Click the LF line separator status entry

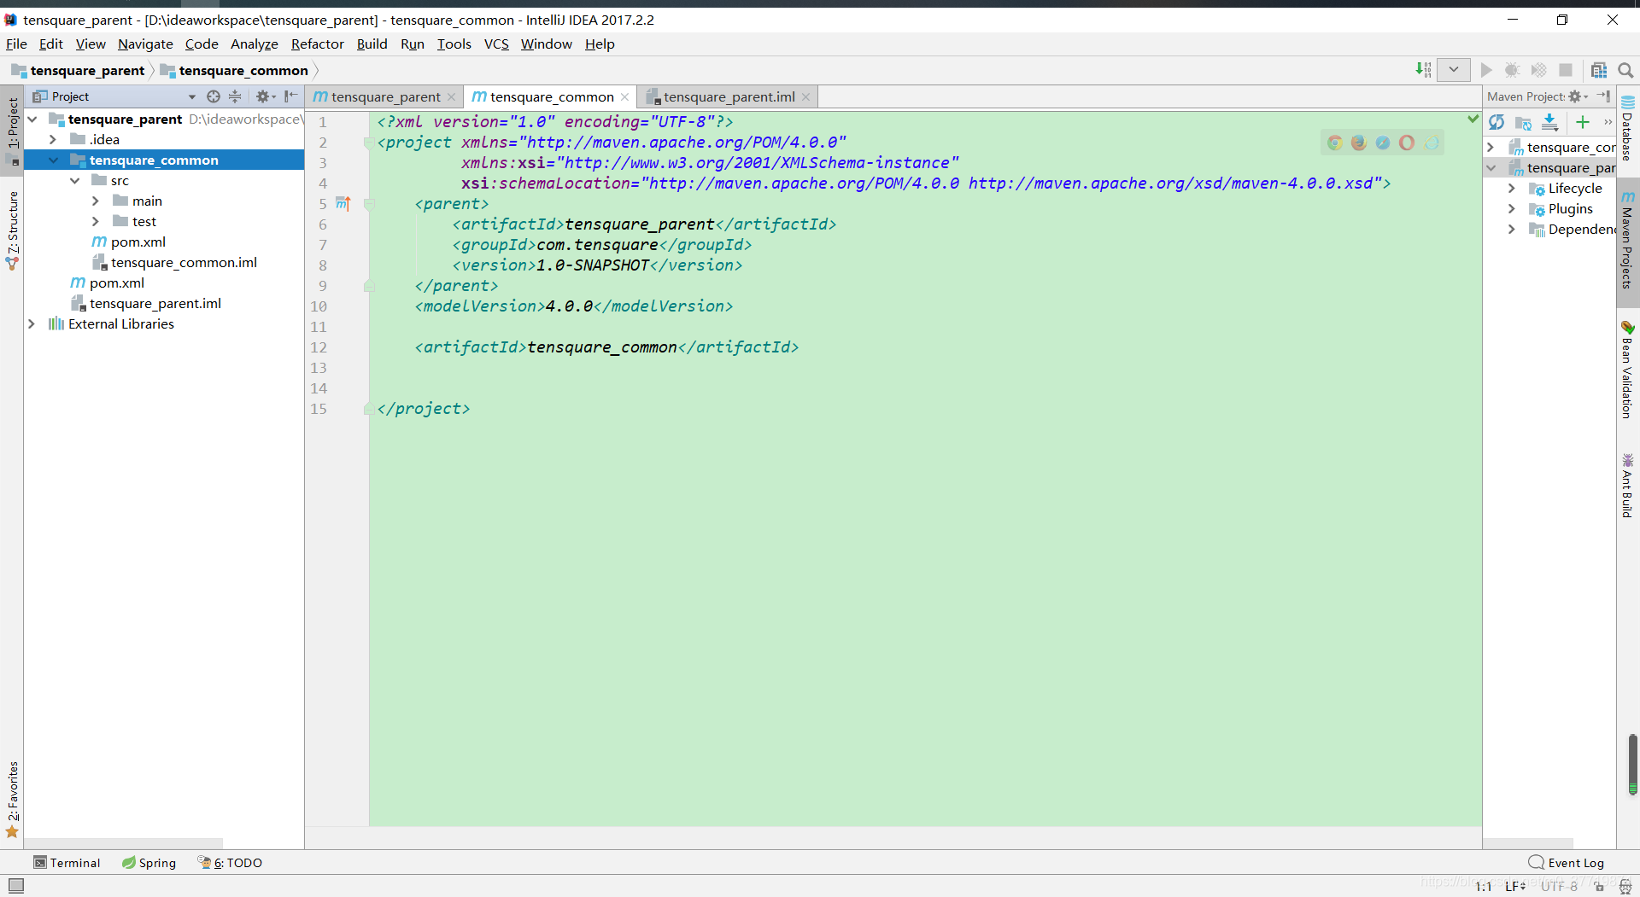click(x=1515, y=886)
